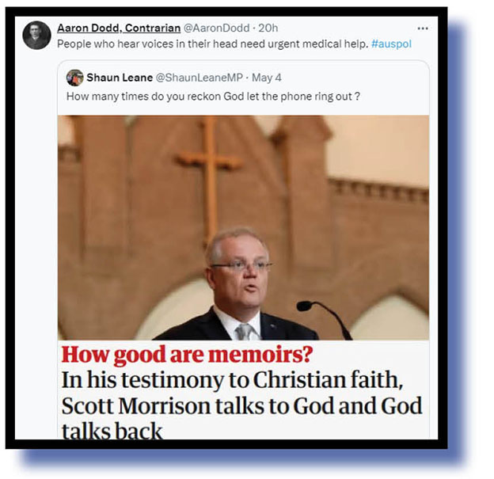Screen dimensions: 494x479
Task: Click the text about hearing voices in head
Action: [213, 44]
